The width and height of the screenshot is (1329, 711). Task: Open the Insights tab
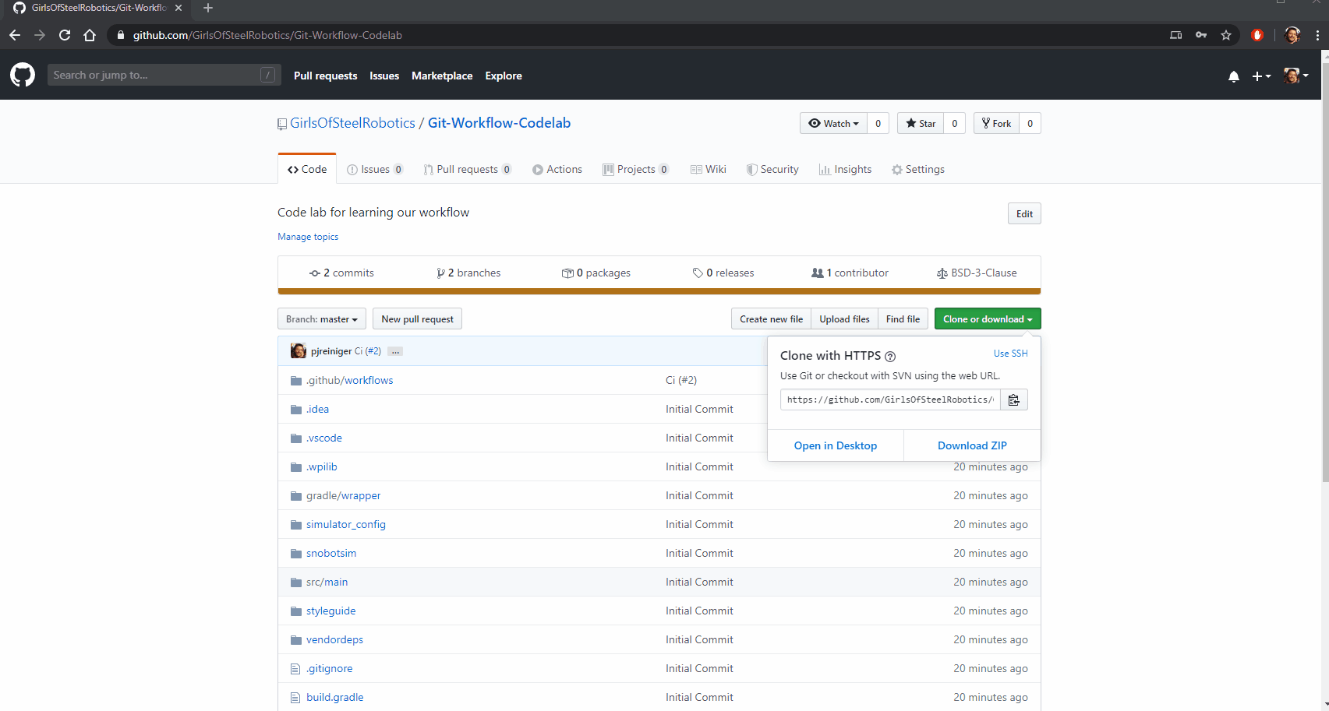point(846,169)
